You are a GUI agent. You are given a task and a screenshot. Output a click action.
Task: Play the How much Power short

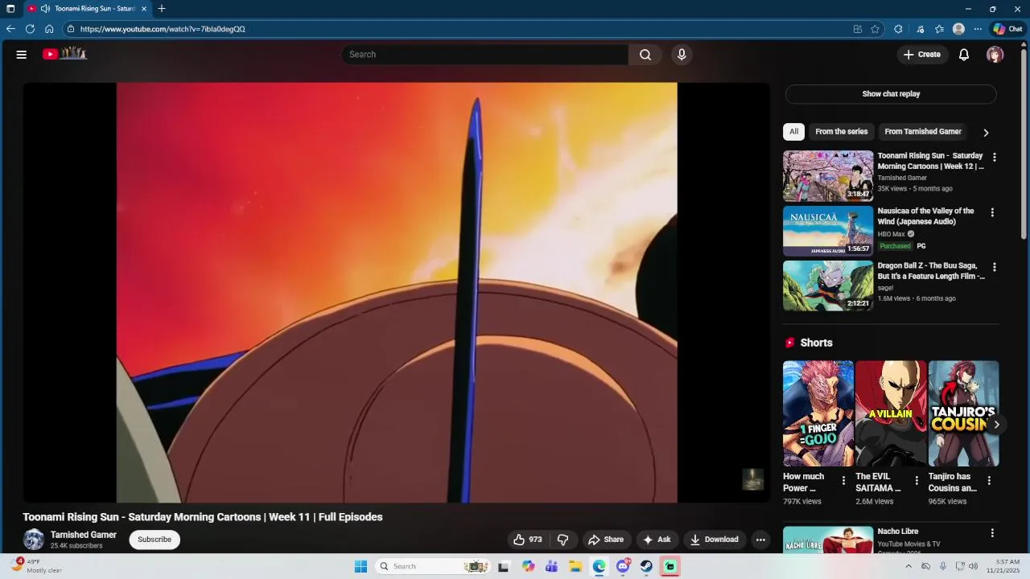coord(818,413)
